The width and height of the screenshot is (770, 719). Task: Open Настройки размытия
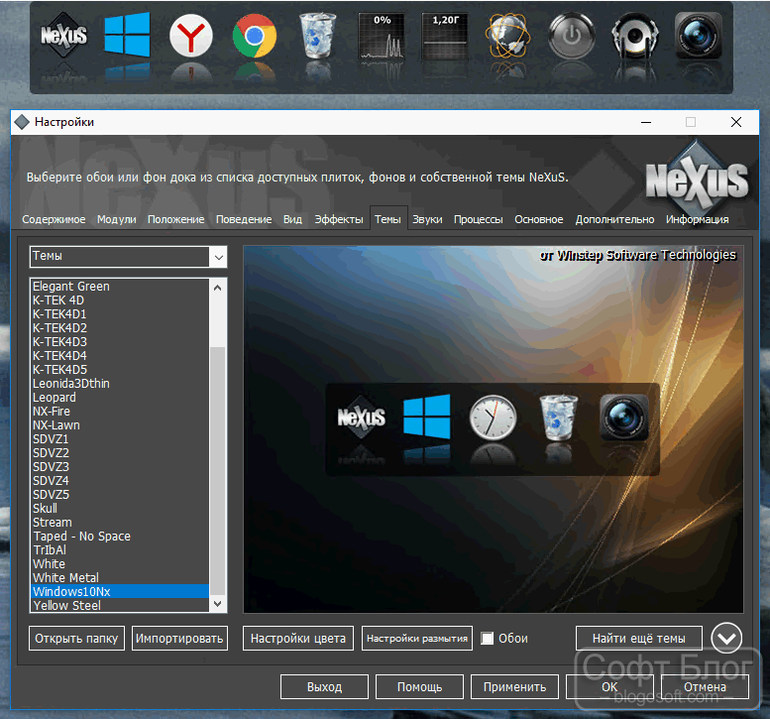[417, 638]
